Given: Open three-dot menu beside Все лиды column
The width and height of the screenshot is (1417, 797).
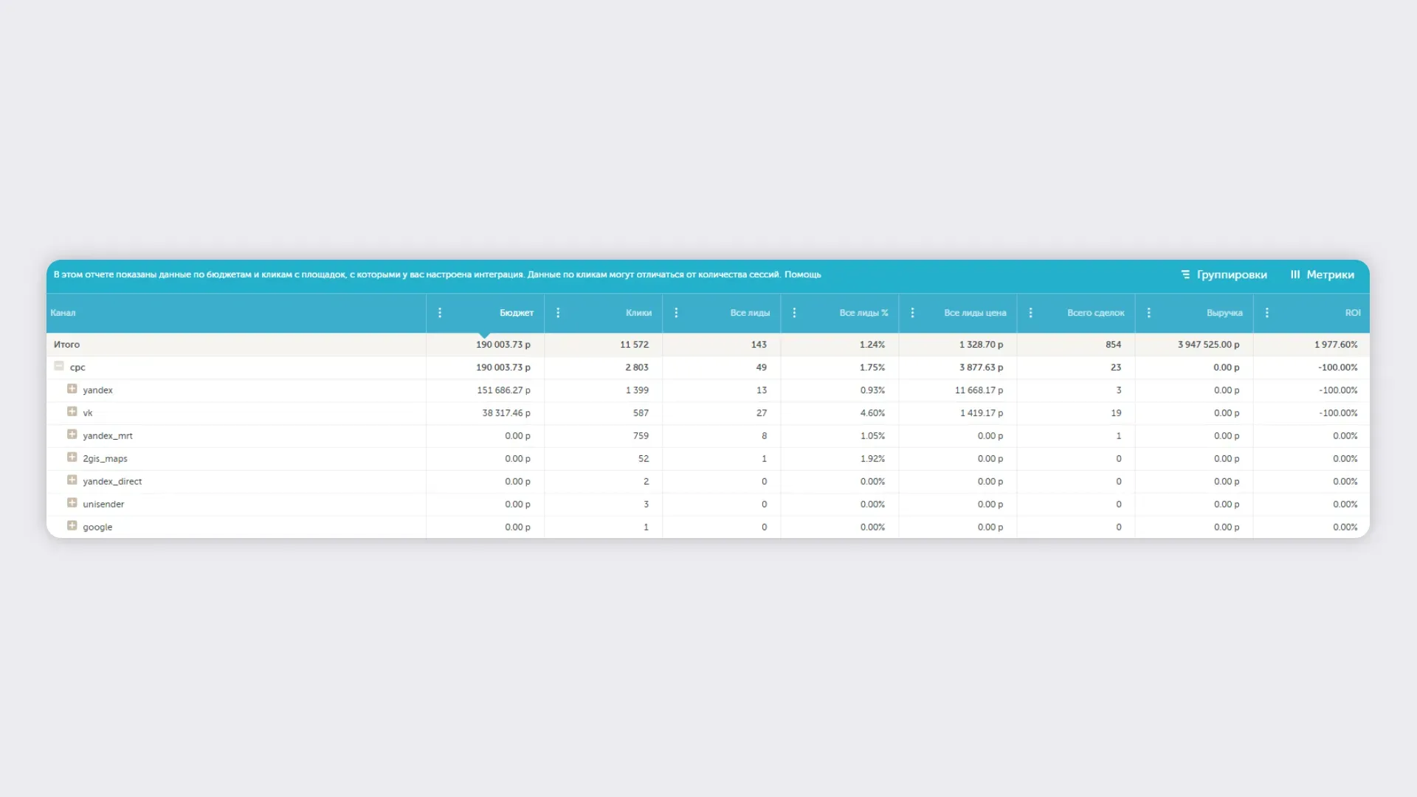Looking at the screenshot, I should coord(676,313).
